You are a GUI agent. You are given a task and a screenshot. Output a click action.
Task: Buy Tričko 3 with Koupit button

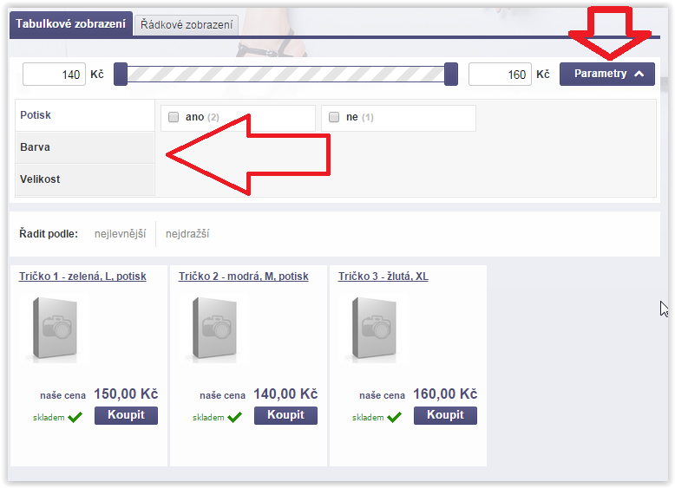(446, 415)
